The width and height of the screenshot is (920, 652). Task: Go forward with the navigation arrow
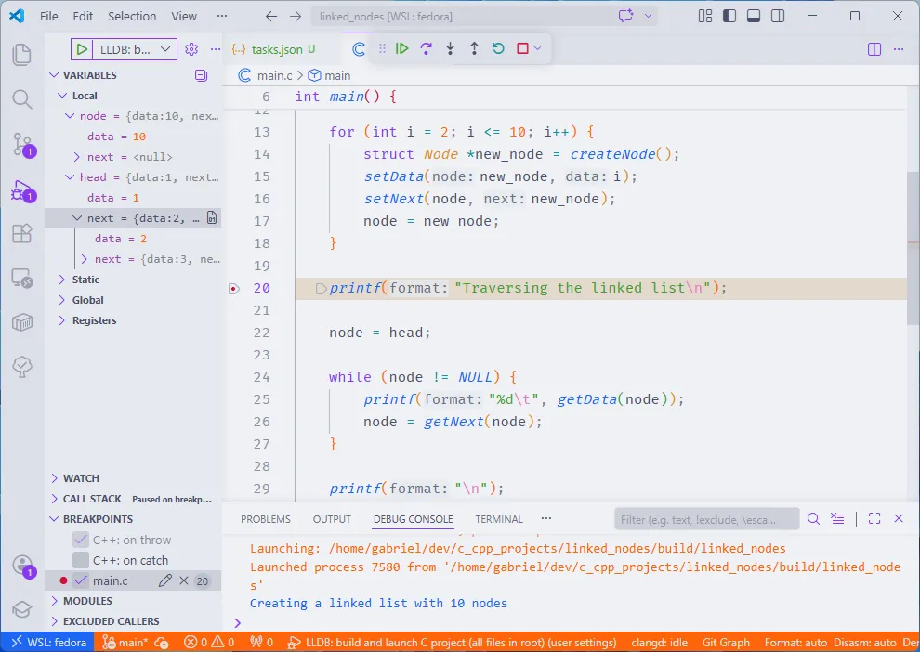pyautogui.click(x=296, y=17)
